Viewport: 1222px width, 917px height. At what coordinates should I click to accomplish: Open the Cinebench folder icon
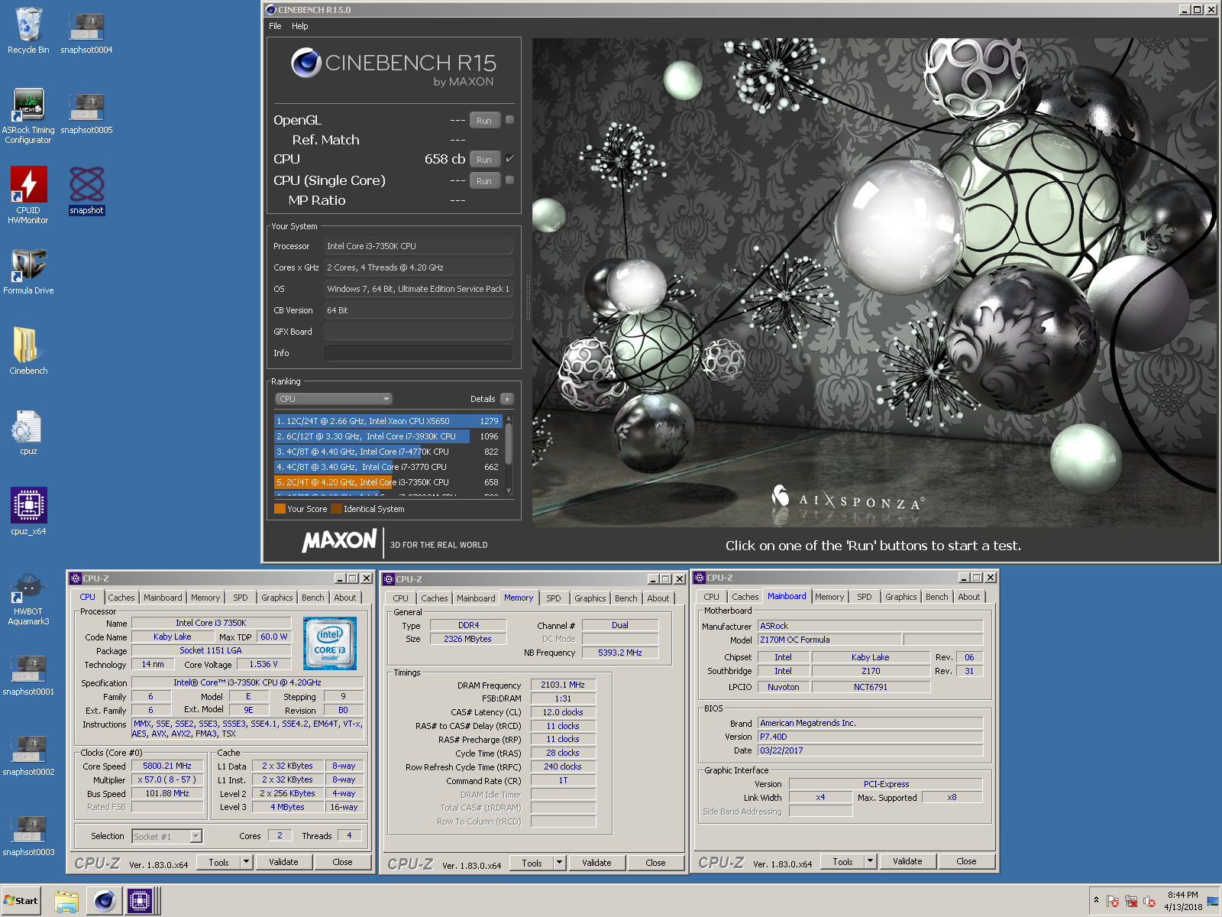(x=28, y=351)
